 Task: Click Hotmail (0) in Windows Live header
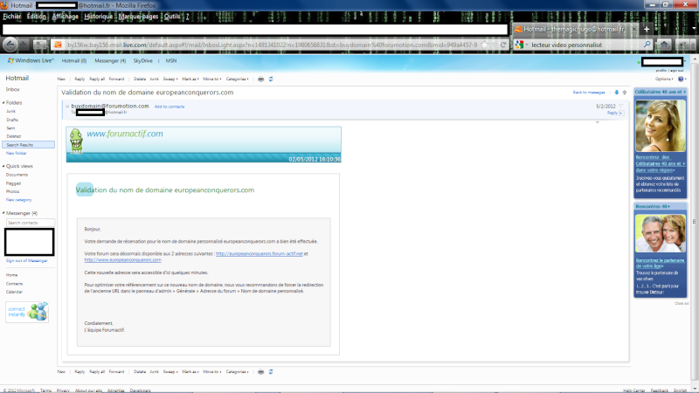pyautogui.click(x=74, y=60)
